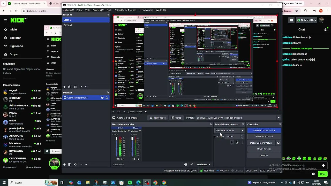Toggle lock on Captura de pantalla source
The width and height of the screenshot is (331, 186).
pos(107,98)
